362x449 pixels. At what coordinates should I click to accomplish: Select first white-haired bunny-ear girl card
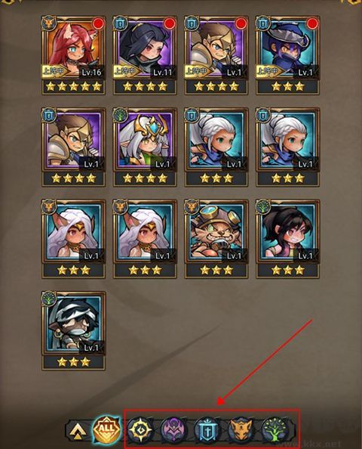(x=73, y=239)
